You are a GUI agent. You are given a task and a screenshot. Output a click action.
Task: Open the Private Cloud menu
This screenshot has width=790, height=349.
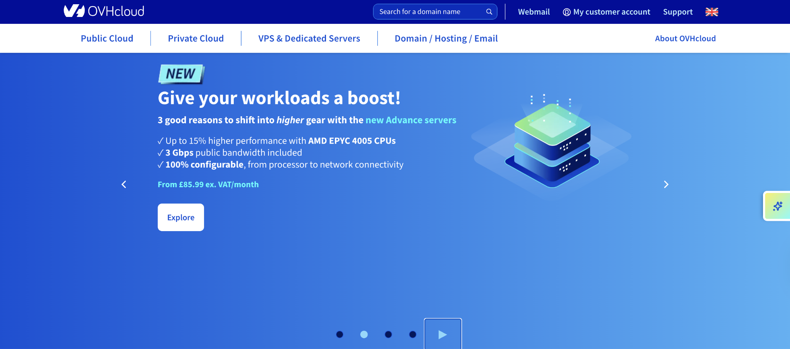point(196,38)
